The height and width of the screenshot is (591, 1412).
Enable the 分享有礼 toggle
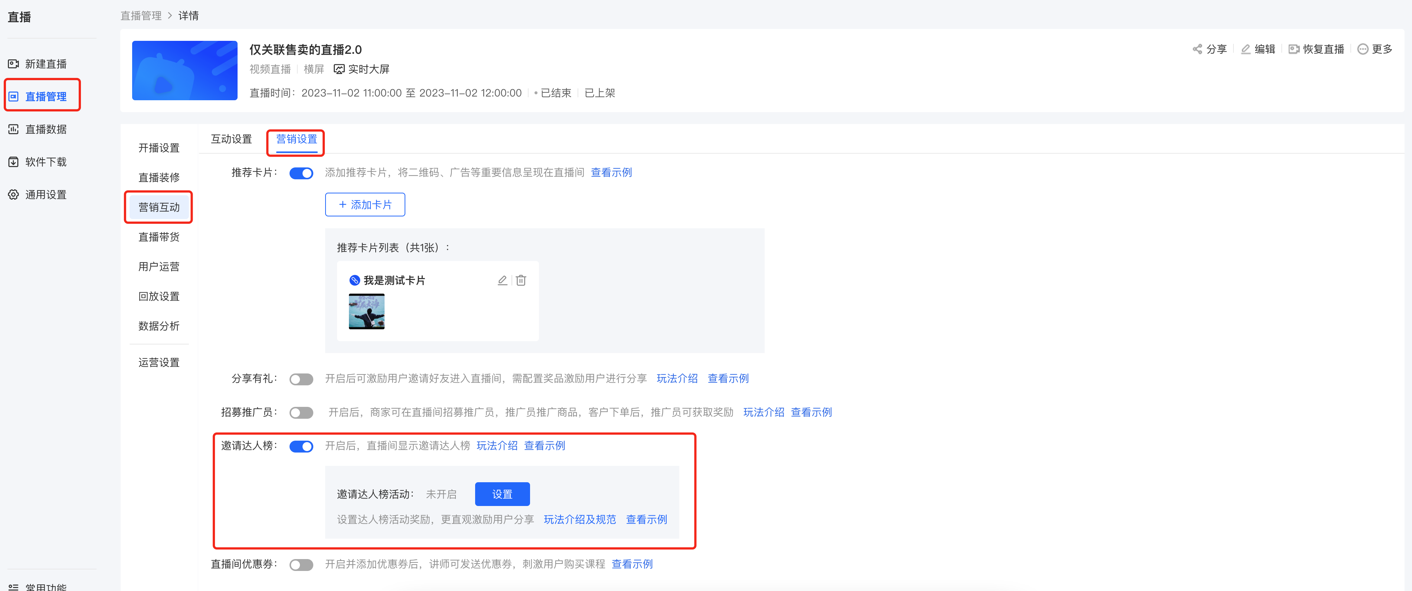[x=301, y=379]
